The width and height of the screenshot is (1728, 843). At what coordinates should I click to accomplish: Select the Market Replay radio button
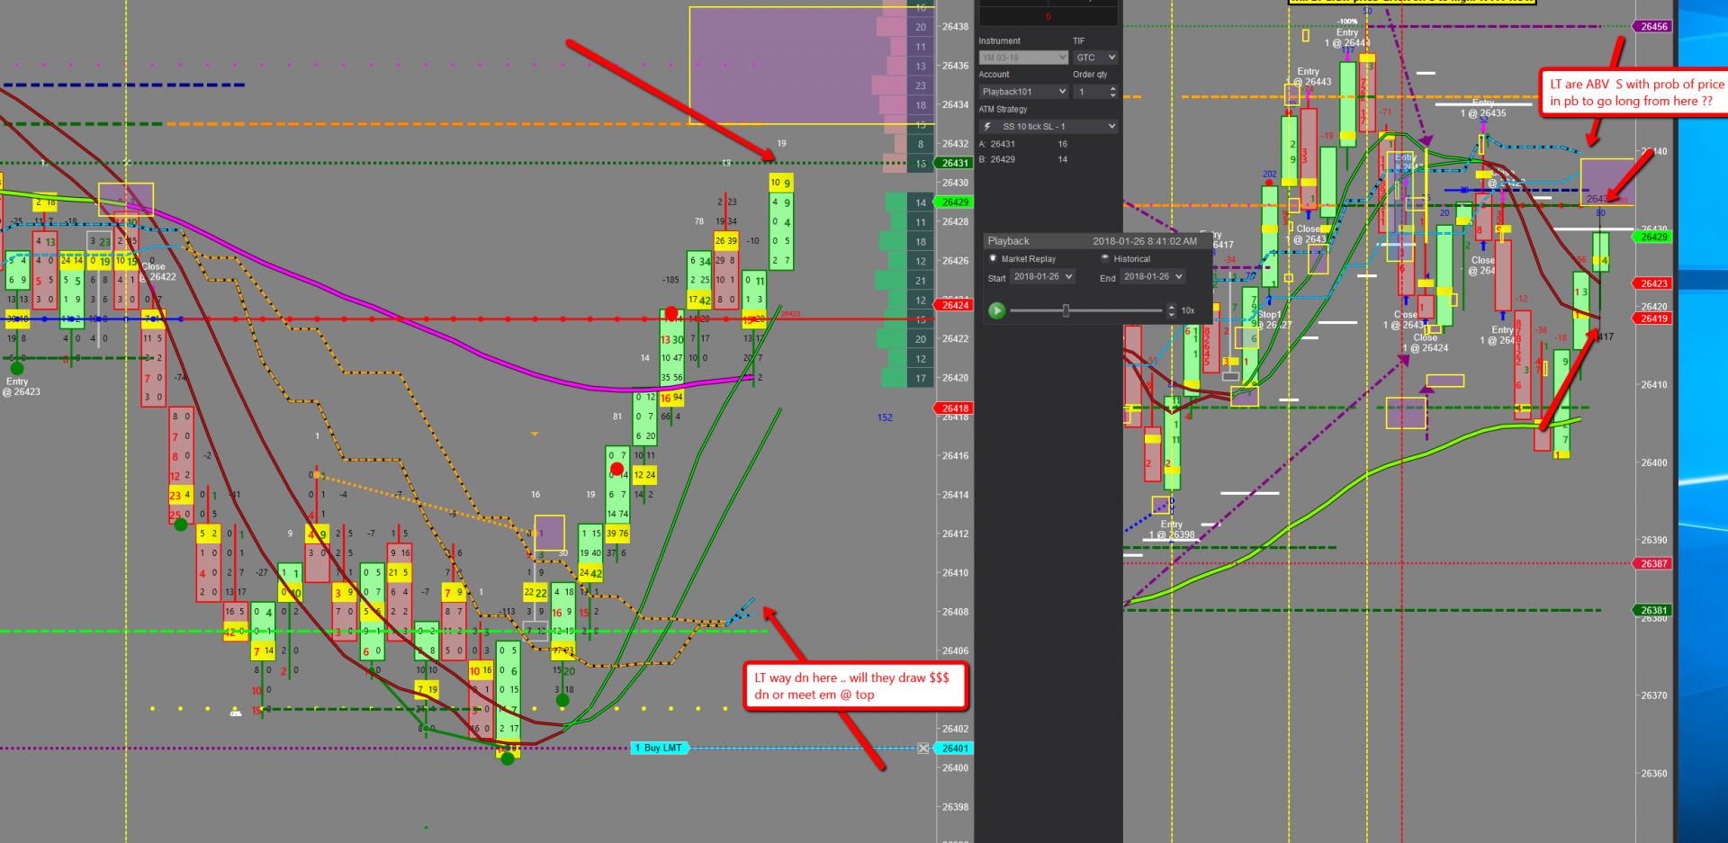coord(994,259)
